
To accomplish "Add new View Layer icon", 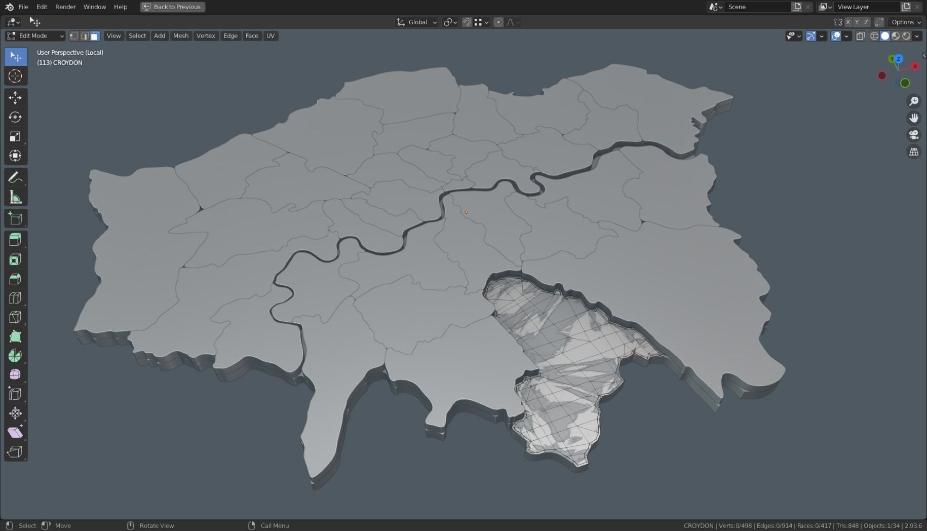I will pos(906,7).
